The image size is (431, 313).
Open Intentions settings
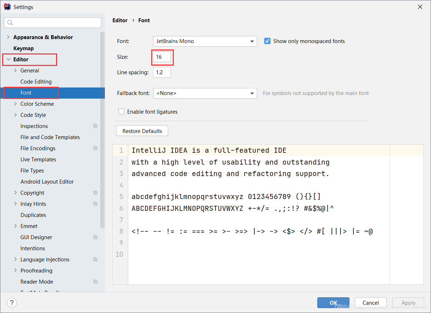click(x=33, y=248)
